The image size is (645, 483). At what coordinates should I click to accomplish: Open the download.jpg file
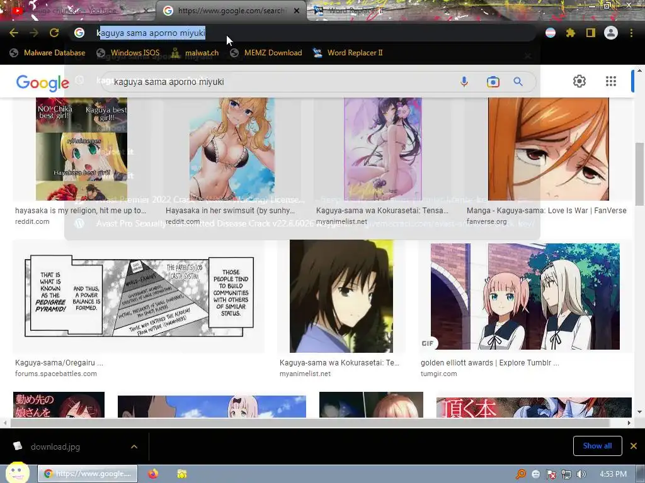point(55,447)
